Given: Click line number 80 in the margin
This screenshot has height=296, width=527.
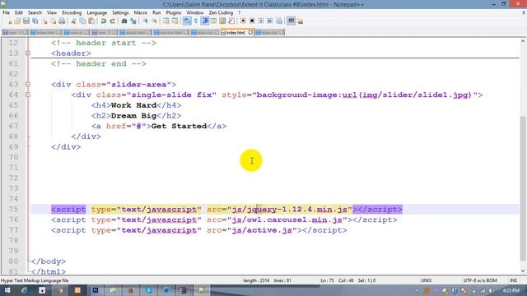Looking at the screenshot, I should point(13,261).
